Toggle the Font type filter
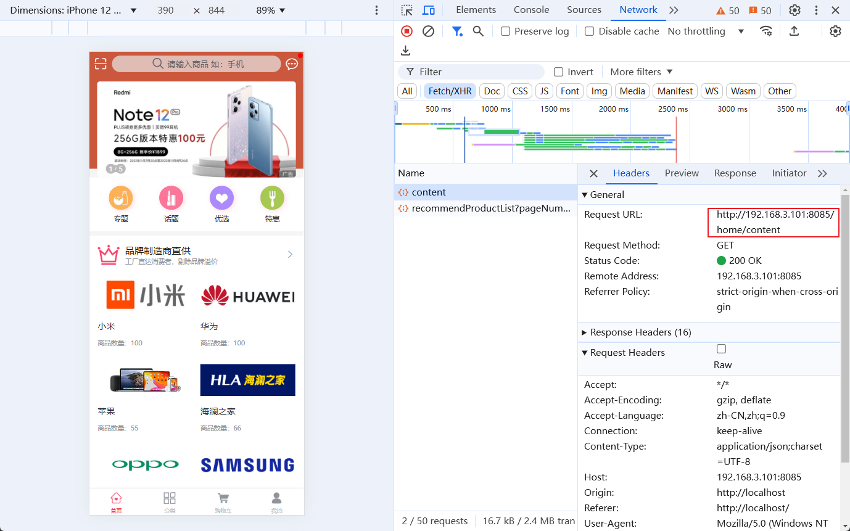Image resolution: width=850 pixels, height=531 pixels. (x=570, y=91)
